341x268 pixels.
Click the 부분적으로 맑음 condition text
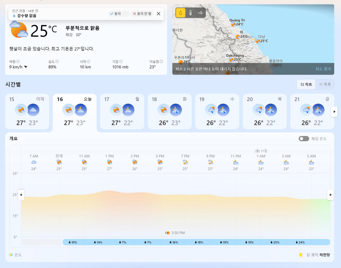pos(82,28)
